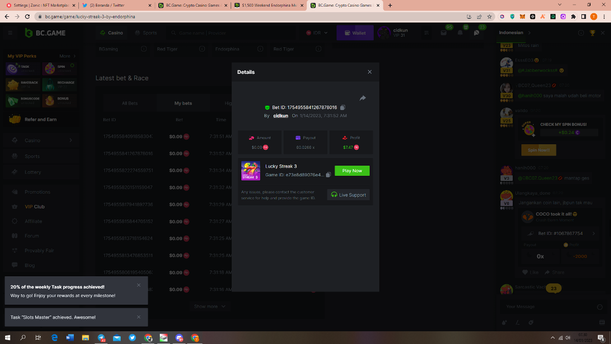
Task: Expand the Show more bets list
Action: click(210, 306)
